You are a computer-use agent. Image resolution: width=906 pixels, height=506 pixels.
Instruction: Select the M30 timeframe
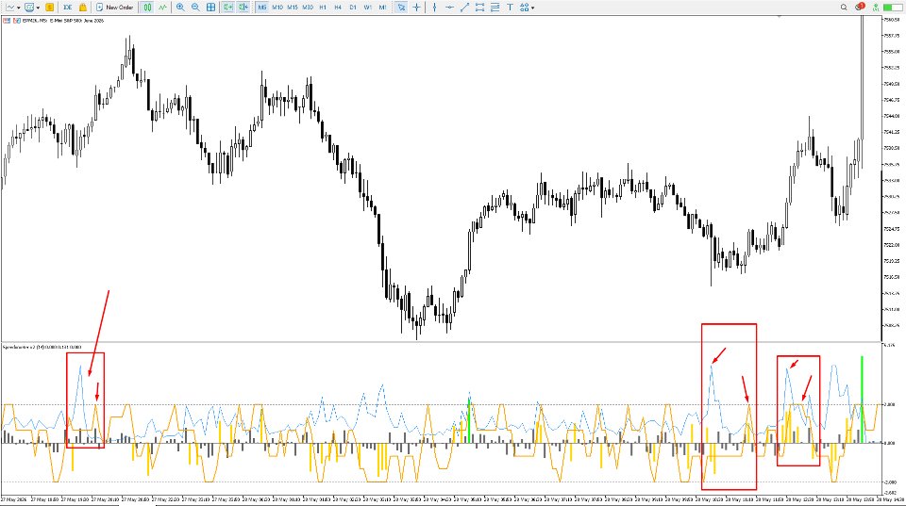point(308,8)
